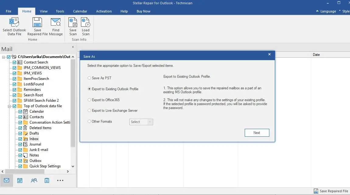
Task: Click the Notes folder icon
Action: (26, 155)
